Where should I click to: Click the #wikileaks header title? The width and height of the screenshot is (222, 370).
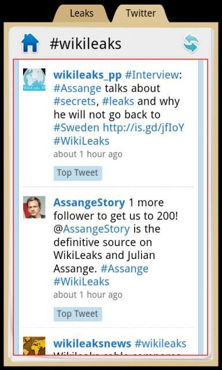point(86,44)
